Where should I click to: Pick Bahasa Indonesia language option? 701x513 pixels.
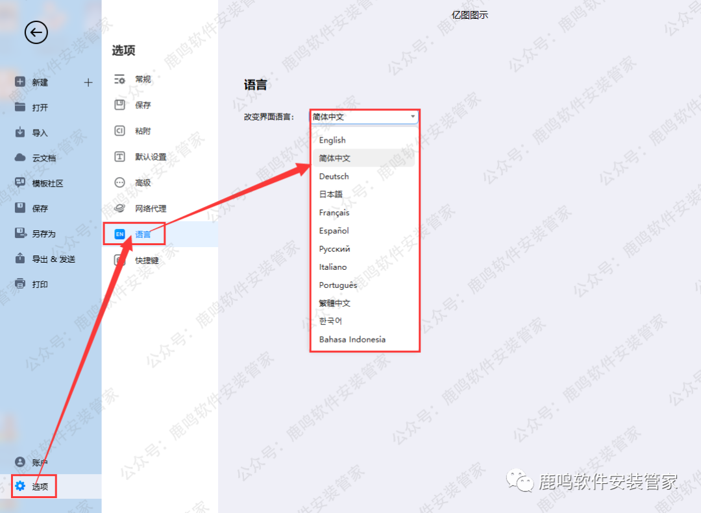[352, 339]
